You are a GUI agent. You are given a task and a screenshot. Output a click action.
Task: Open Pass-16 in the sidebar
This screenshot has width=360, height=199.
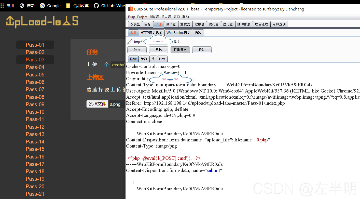point(35,157)
